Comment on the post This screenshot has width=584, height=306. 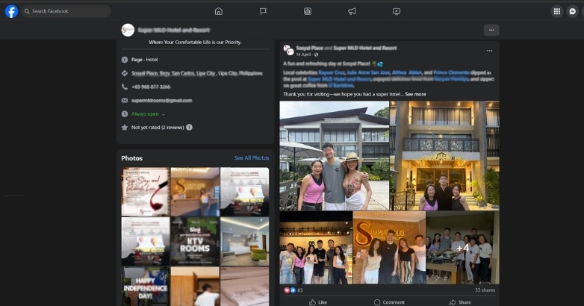pyautogui.click(x=389, y=302)
